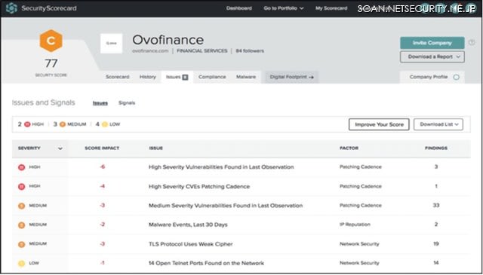Screen dimensions: 483x275
Task: Click severity icon for High Severity Vulnerabilities row
Action: 21,167
